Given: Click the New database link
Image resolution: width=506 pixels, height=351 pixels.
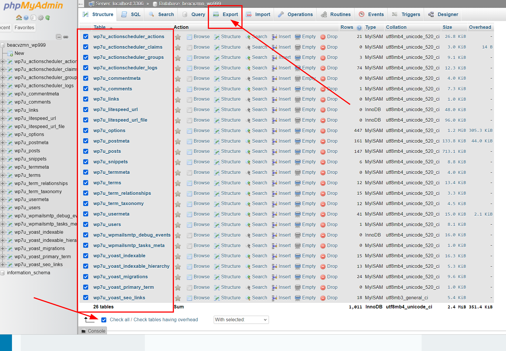Looking at the screenshot, I should 19,53.
